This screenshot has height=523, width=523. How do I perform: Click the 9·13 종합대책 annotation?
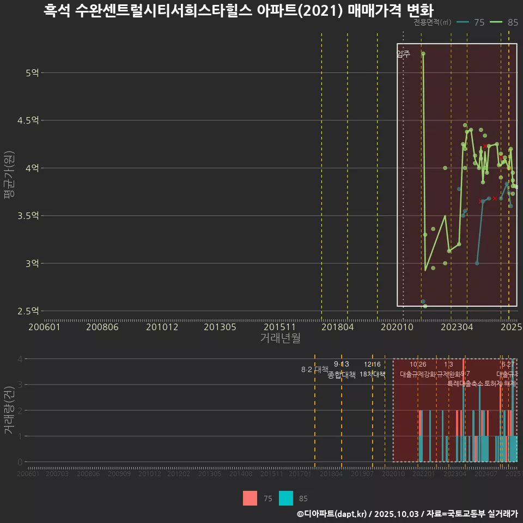(341, 370)
